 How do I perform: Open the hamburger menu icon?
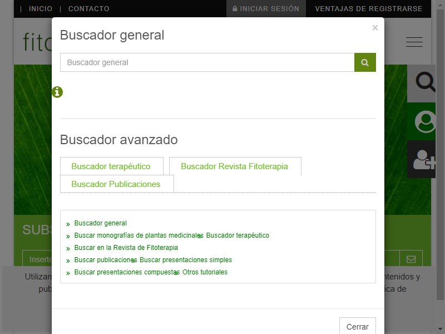pyautogui.click(x=414, y=42)
